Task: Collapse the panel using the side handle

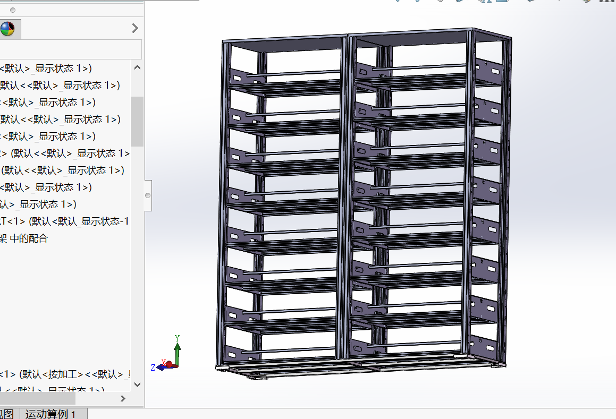Action: (x=148, y=195)
